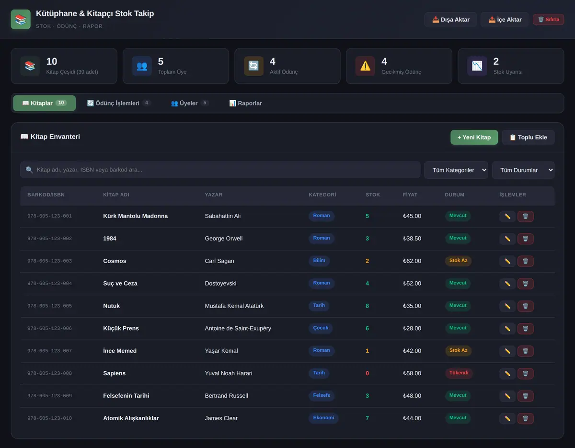The image size is (575, 448).
Task: Open the Tüm Durumlar status filter
Action: 523,170
